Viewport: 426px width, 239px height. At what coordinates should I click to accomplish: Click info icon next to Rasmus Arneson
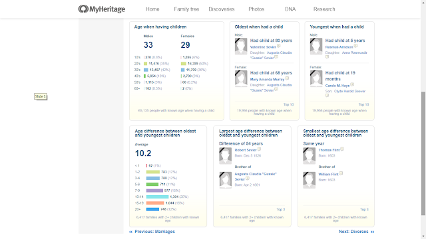pyautogui.click(x=355, y=46)
